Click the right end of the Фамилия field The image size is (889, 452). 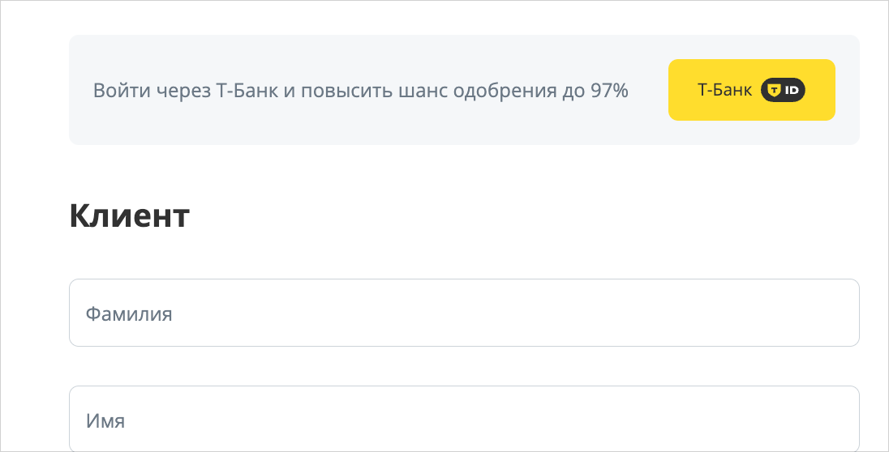835,313
